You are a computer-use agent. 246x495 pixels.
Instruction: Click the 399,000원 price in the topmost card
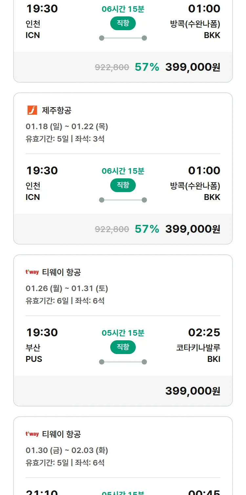(x=193, y=67)
